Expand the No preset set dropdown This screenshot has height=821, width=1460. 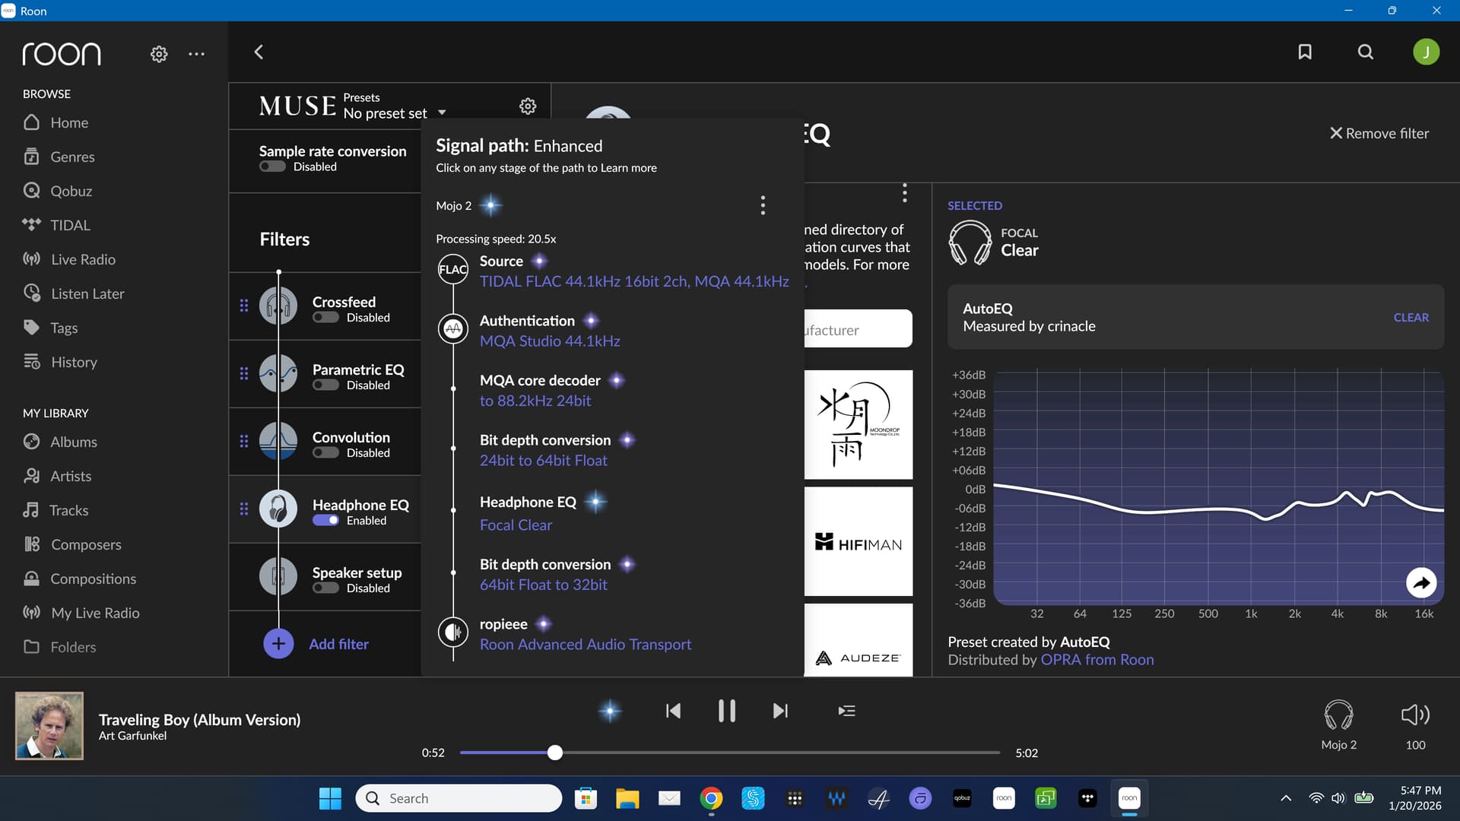442,113
